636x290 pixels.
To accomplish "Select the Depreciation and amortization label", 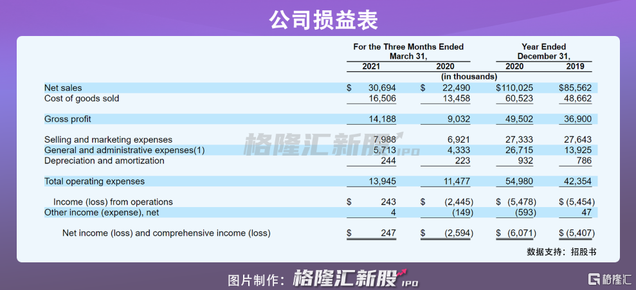I will click(104, 161).
